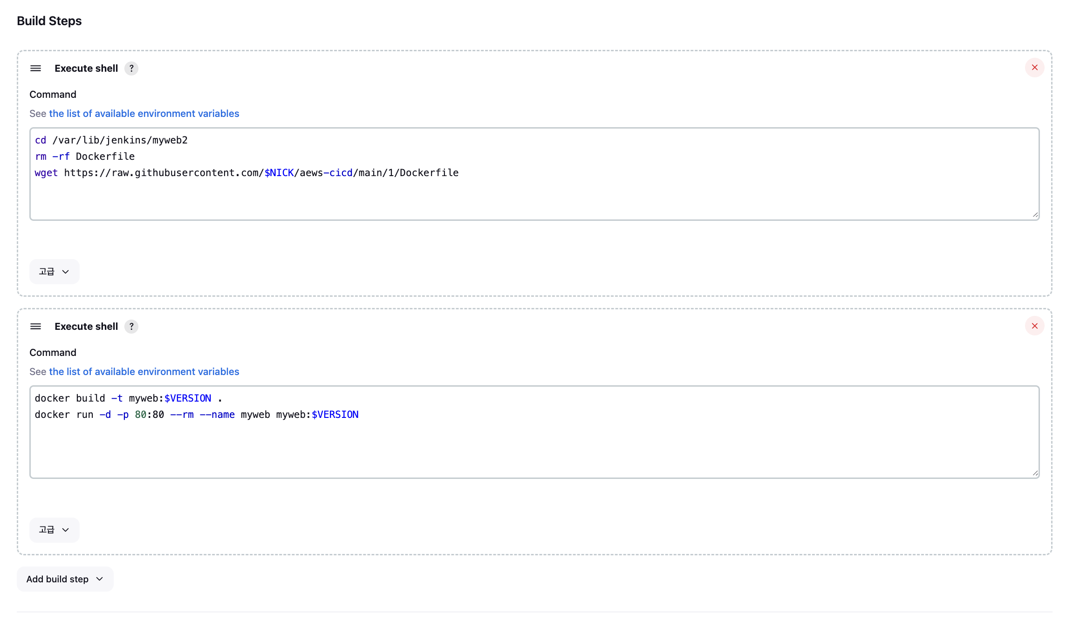Click the 'docker run' command line text
Viewport: 1080px width, 628px height.
[64, 415]
